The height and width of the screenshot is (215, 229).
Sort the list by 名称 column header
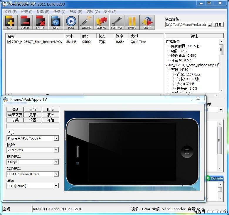35,36
